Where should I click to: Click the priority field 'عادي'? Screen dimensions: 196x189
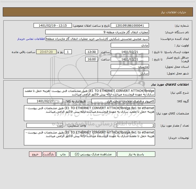130,45
